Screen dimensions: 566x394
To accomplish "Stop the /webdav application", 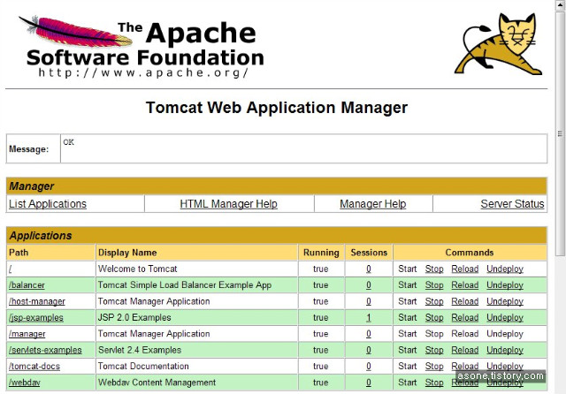I will pyautogui.click(x=434, y=383).
